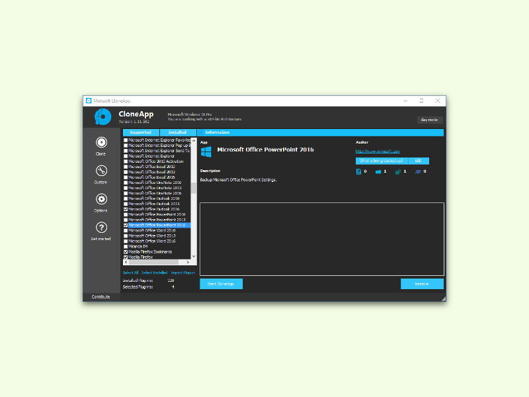Click the horizontal scroll left arrow
Screen dimensions: 529x397
click(126, 262)
